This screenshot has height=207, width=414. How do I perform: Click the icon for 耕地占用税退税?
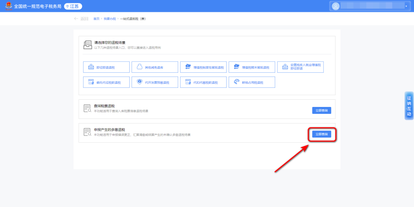click(x=237, y=82)
